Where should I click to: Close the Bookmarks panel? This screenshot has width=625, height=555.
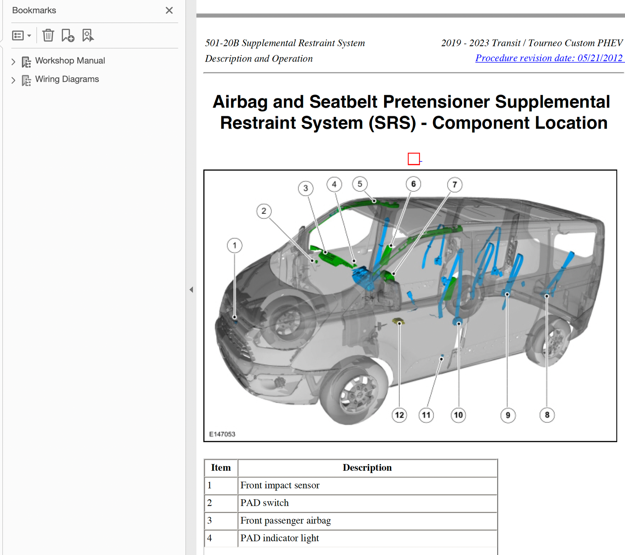tap(169, 10)
